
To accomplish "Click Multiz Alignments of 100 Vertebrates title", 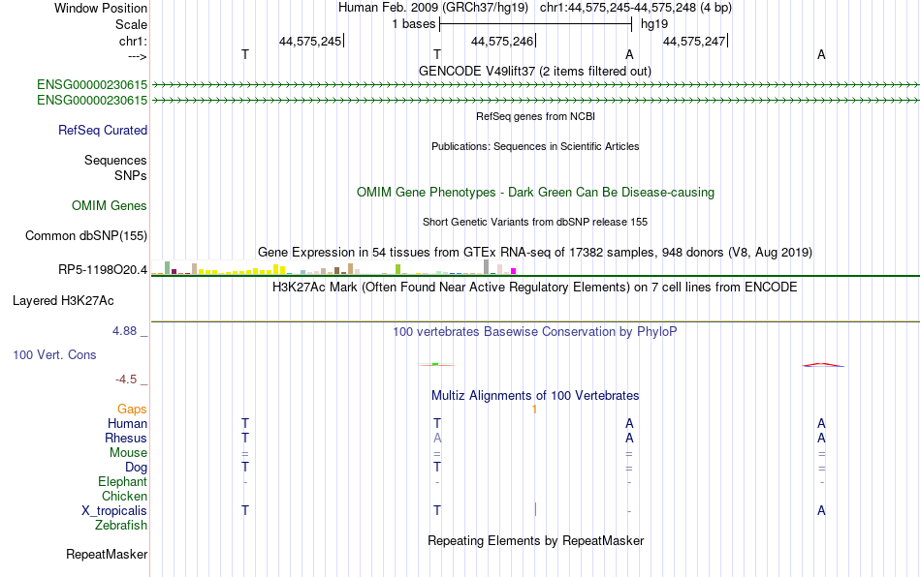I will coord(535,395).
